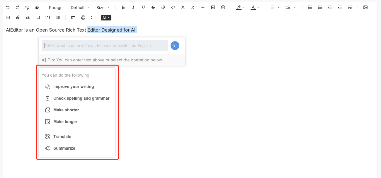Insert a table

[x=58, y=18]
